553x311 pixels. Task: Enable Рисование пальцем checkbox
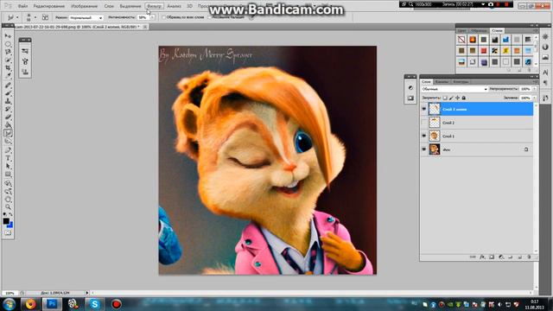pyautogui.click(x=209, y=17)
